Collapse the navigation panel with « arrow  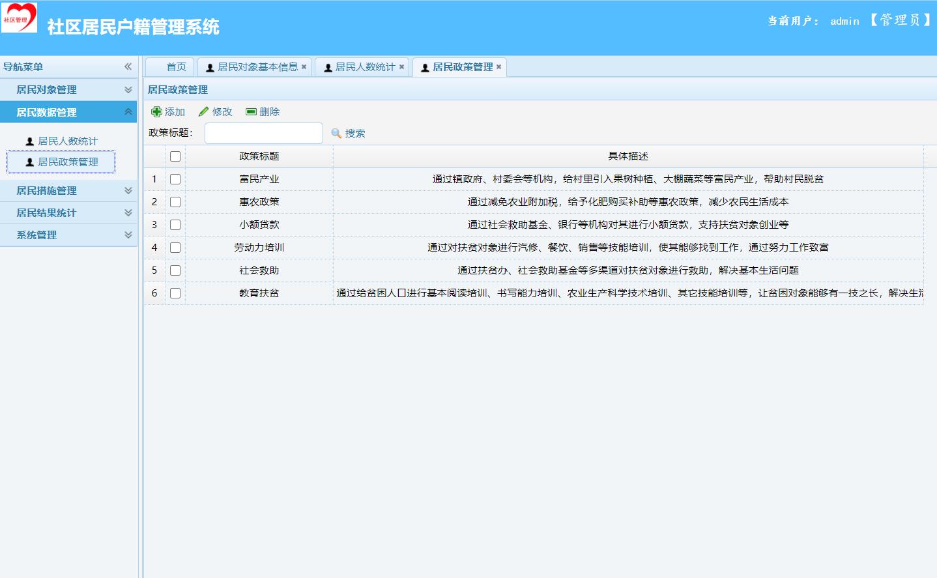point(128,66)
